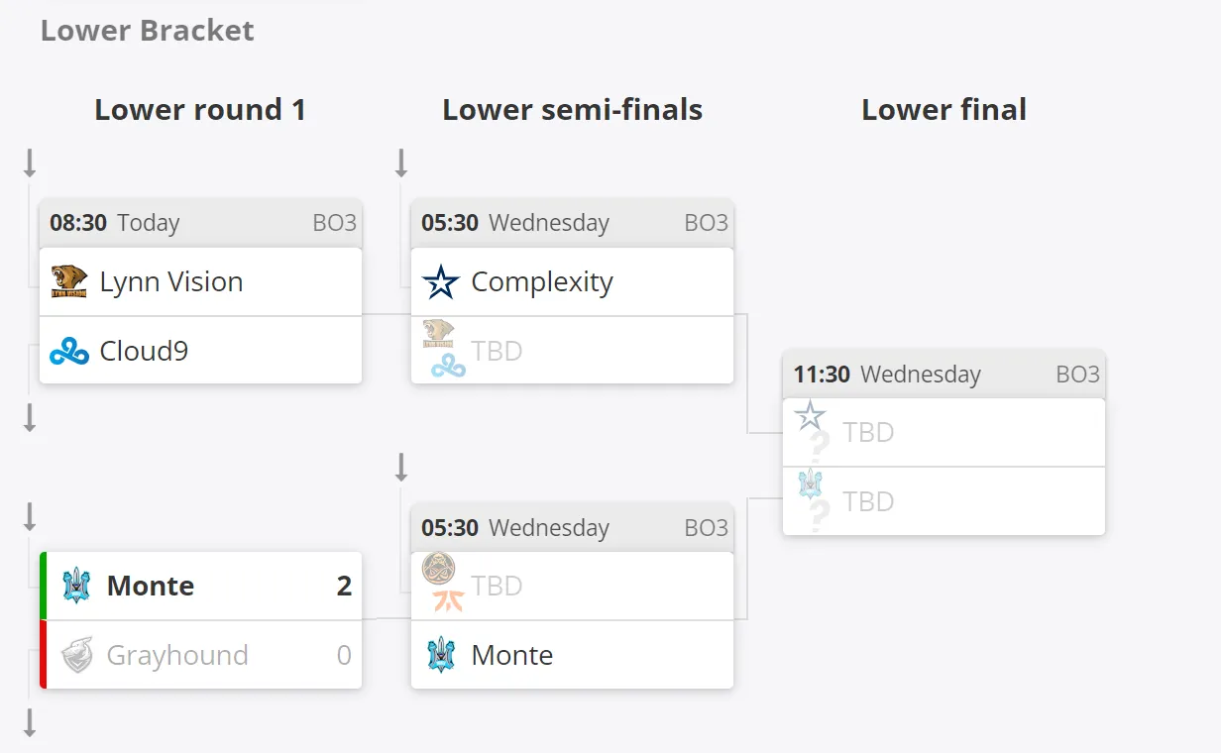The image size is (1221, 753).
Task: Click the Lynn Vision bear logo
Action: [x=69, y=281]
